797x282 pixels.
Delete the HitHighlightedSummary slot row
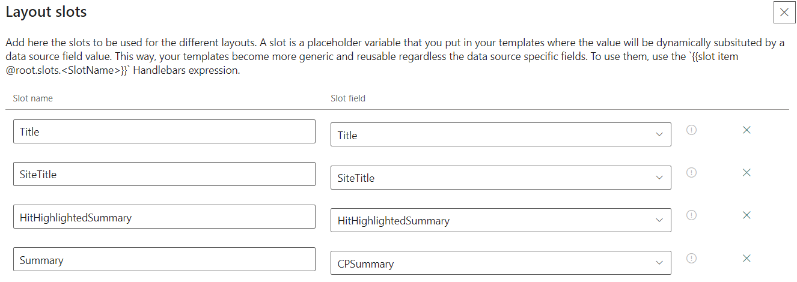click(747, 215)
